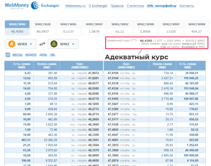Click the rate 47,6144 cell
Viewport: 211px width, 166px height.
[x=113, y=78]
